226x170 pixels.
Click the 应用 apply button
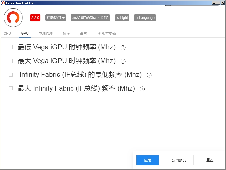pyautogui.click(x=147, y=160)
